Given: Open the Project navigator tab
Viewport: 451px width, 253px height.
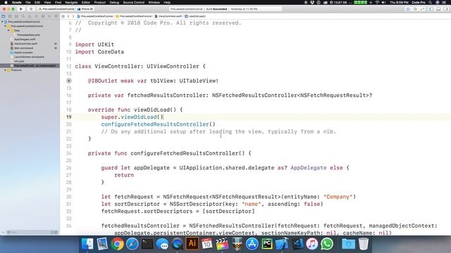Looking at the screenshot, I should point(3,16).
